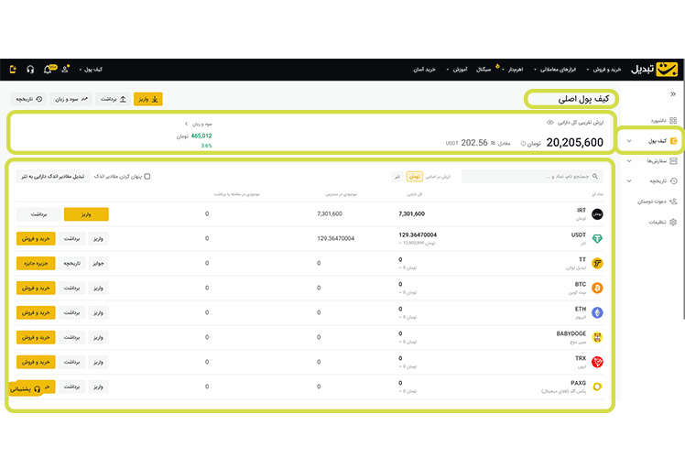Open the headset support icon in header
Screen dimensions: 685x458
coord(30,70)
